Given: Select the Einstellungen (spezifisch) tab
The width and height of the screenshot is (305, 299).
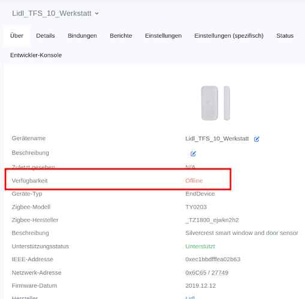Looking at the screenshot, I should (229, 36).
